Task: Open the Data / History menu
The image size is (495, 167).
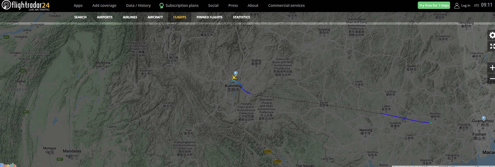Action: [x=138, y=6]
